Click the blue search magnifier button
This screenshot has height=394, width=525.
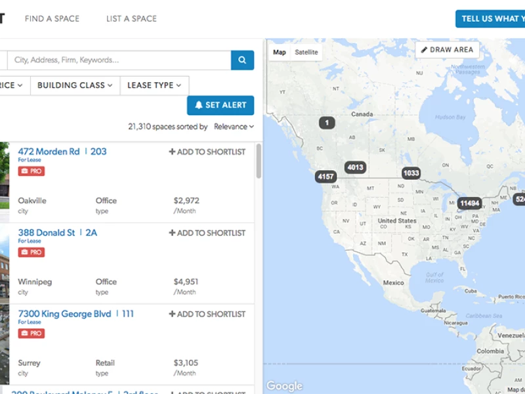[x=242, y=60]
